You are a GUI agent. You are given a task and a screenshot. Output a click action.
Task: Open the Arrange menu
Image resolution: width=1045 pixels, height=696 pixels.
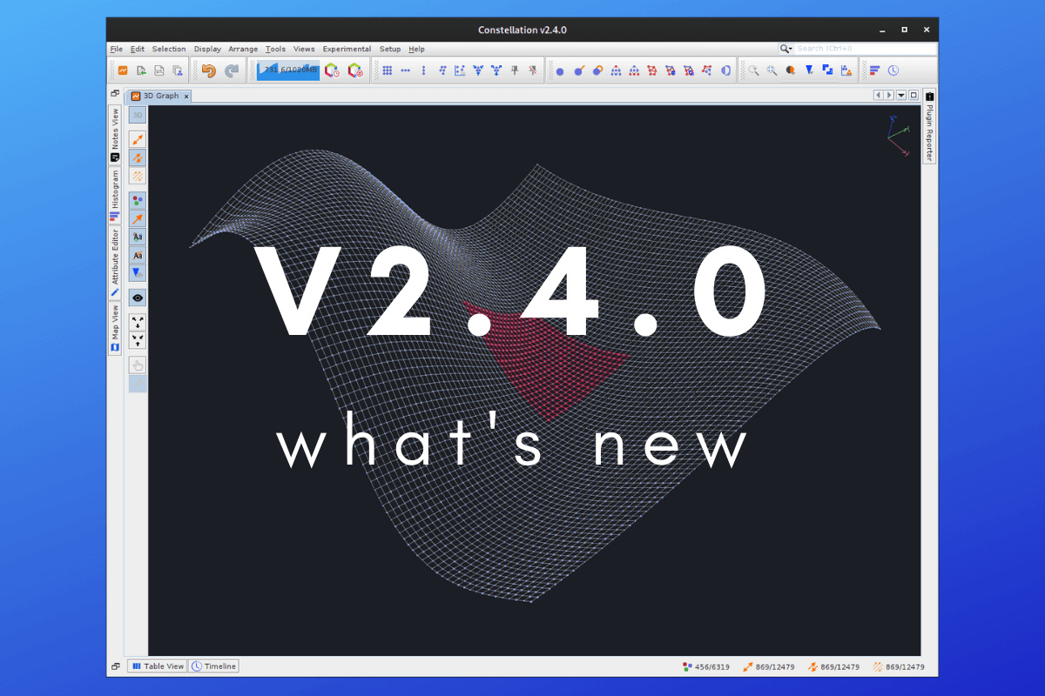(x=243, y=49)
